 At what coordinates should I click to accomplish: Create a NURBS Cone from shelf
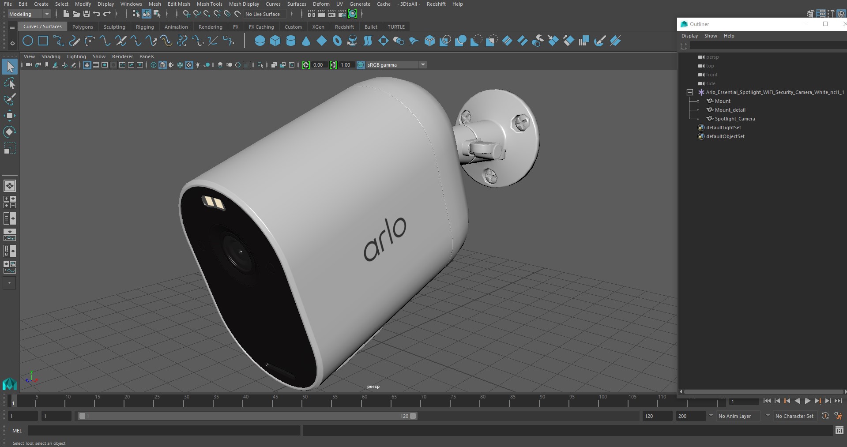pos(306,41)
